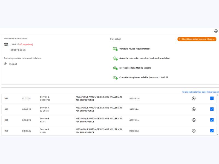Screen dimensions: 219x164
Task: Toggle the 08.03.22 Service A checkbox
Action: pyautogui.click(x=212, y=131)
